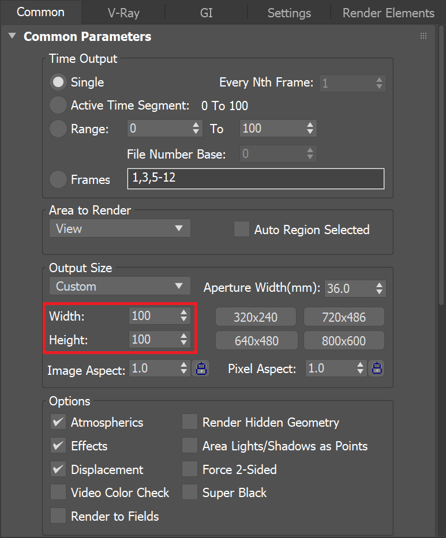Image resolution: width=446 pixels, height=538 pixels.
Task: Open the Render Elements tab
Action: 388,12
